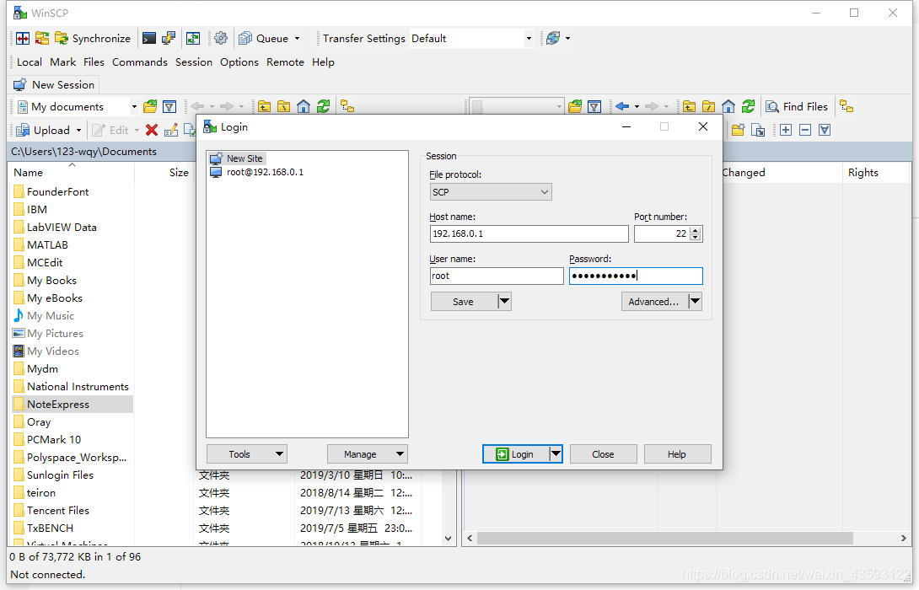Click the remote New Folder icon
The width and height of the screenshot is (919, 590).
(738, 130)
